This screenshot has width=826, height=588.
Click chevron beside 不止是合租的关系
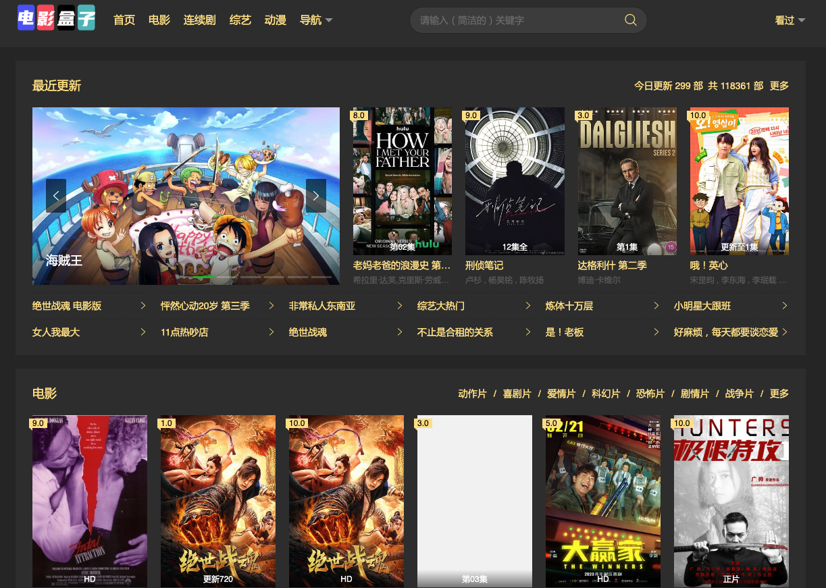528,332
